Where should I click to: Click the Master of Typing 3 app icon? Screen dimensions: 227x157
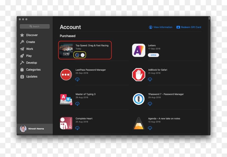point(66,100)
